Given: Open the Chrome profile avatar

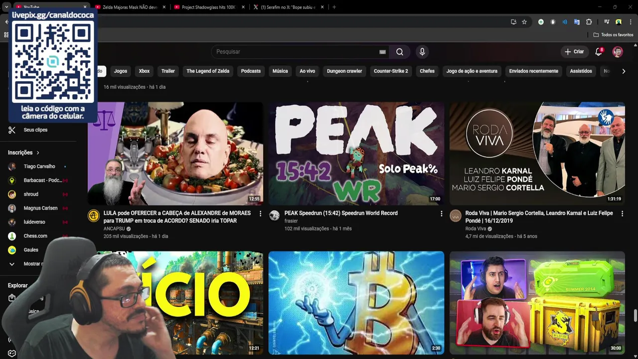Looking at the screenshot, I should 619,22.
